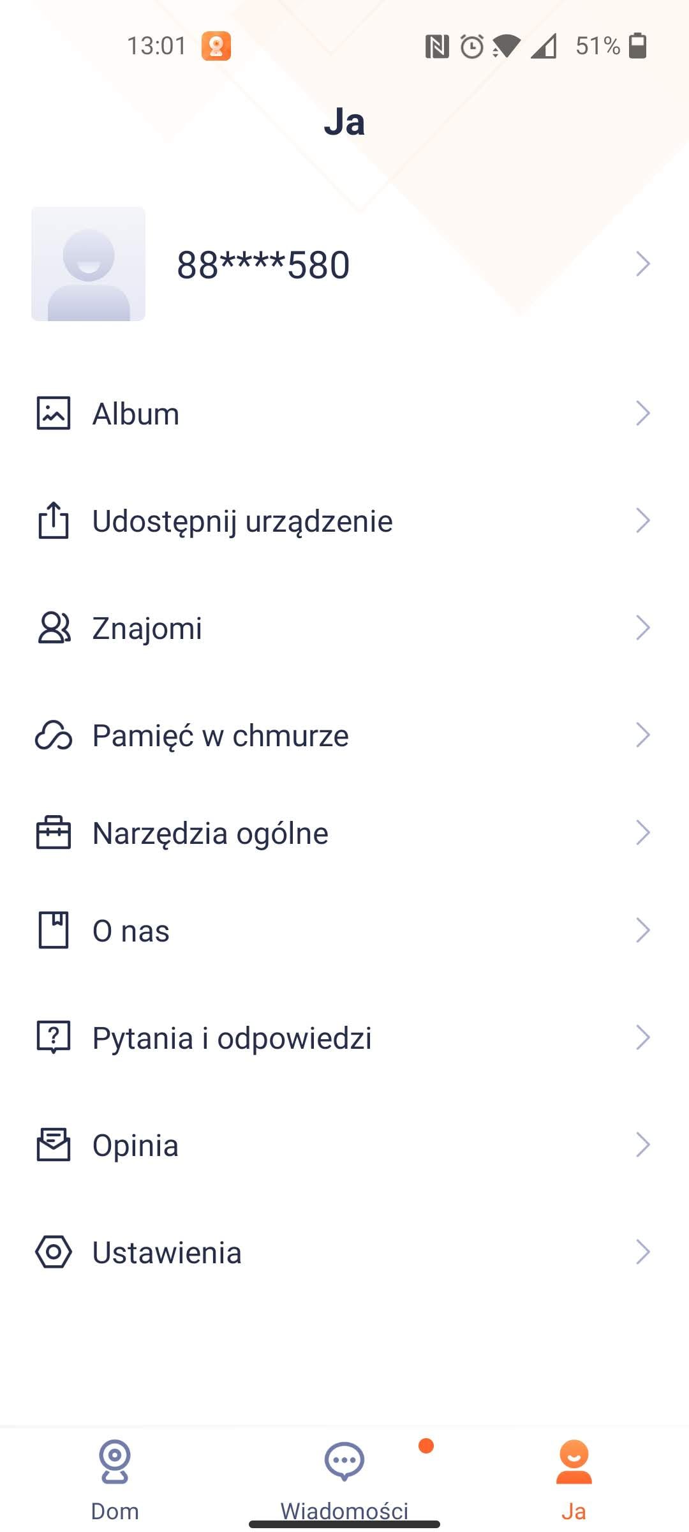Tap the profile avatar picture

pos(89,264)
